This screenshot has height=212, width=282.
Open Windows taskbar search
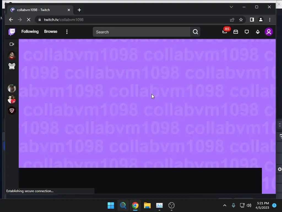click(123, 205)
